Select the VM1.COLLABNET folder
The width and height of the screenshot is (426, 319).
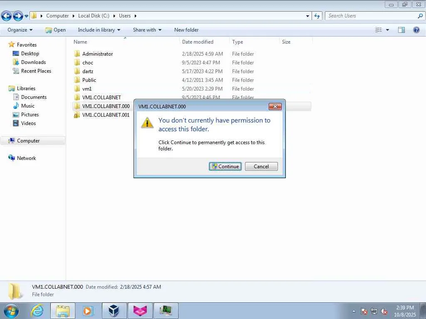click(x=102, y=97)
